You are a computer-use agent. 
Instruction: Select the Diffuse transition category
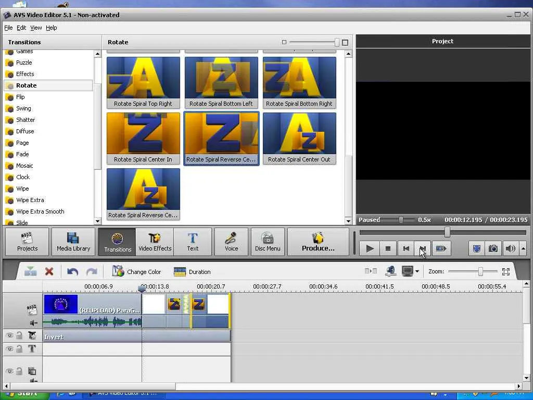(25, 131)
